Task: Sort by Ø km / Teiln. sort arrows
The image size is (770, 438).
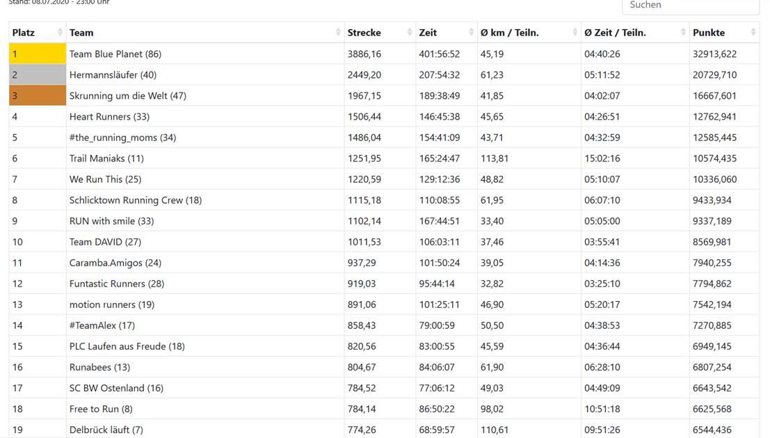Action: pos(575,33)
